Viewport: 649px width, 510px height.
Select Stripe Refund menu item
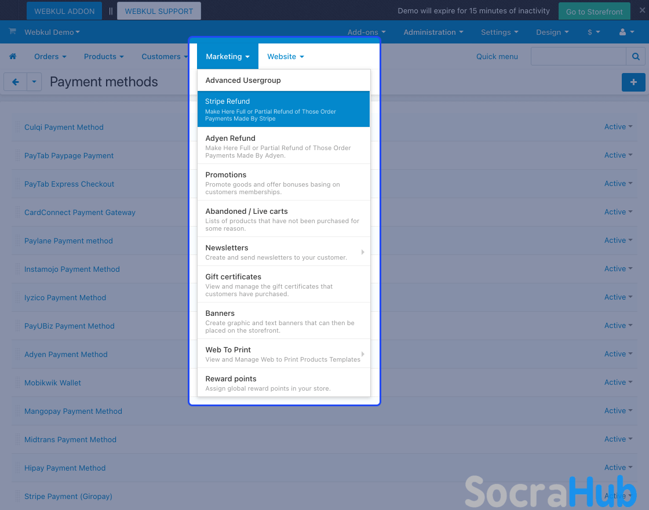283,110
